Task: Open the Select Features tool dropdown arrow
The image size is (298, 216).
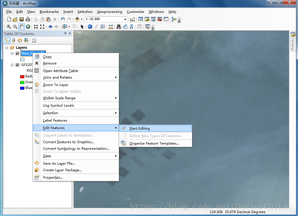Action: [x=69, y=27]
